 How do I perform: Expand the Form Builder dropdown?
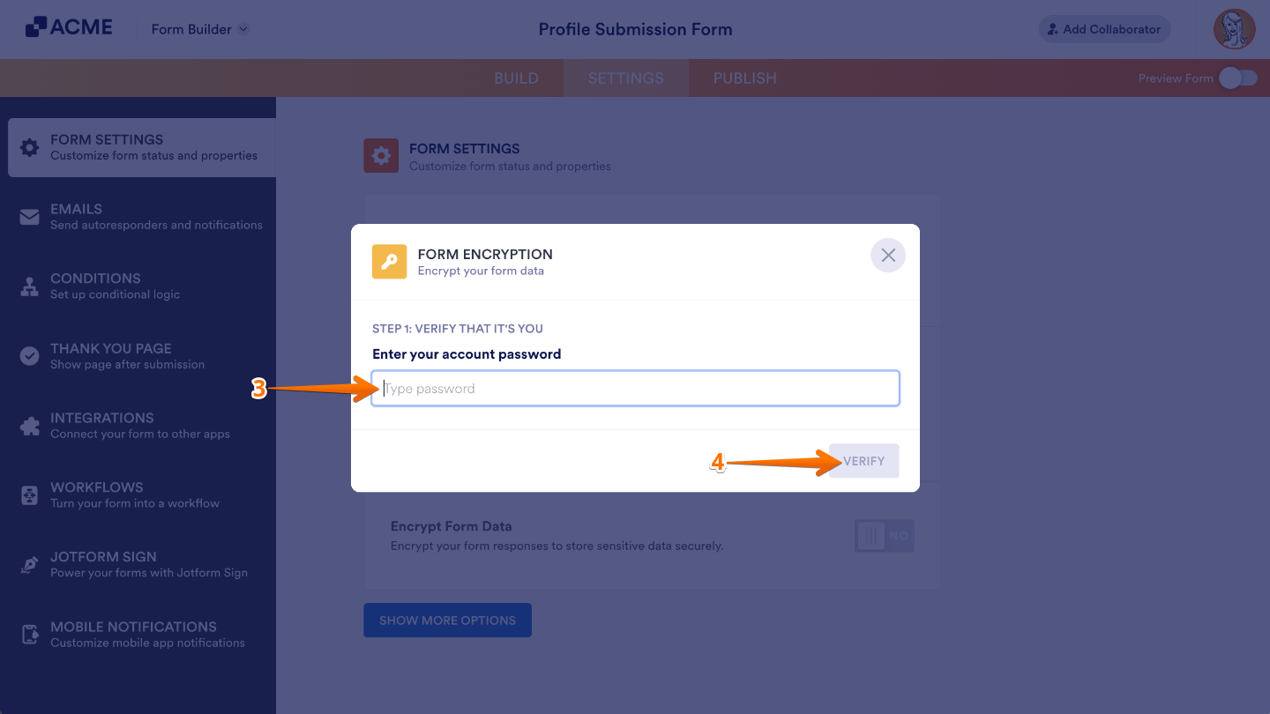(x=199, y=28)
